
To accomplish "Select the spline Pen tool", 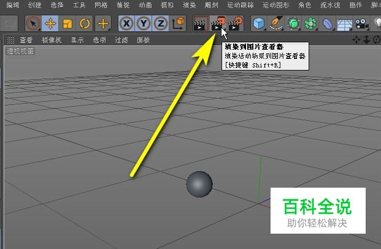I will click(276, 23).
